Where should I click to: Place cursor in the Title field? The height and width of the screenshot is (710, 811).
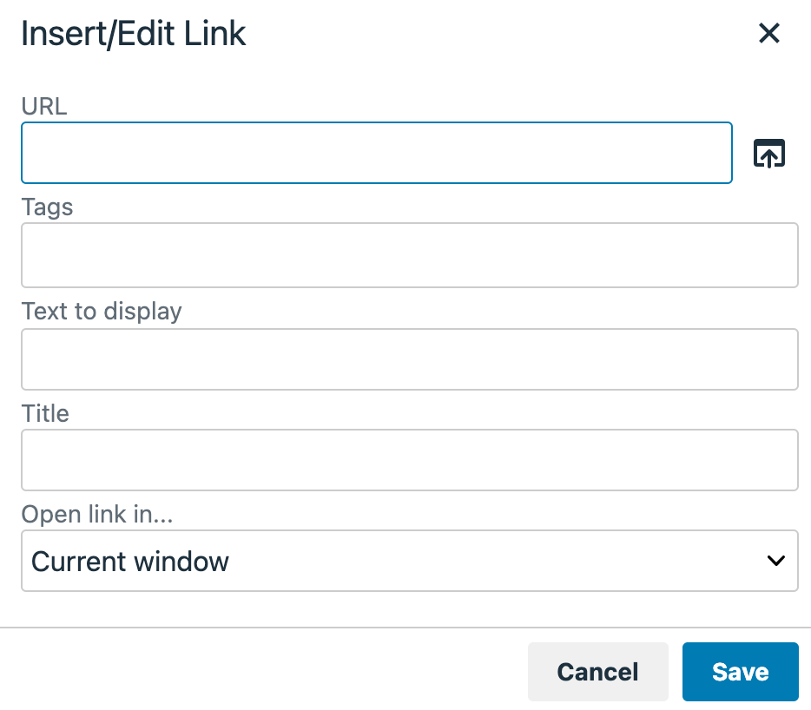(409, 460)
